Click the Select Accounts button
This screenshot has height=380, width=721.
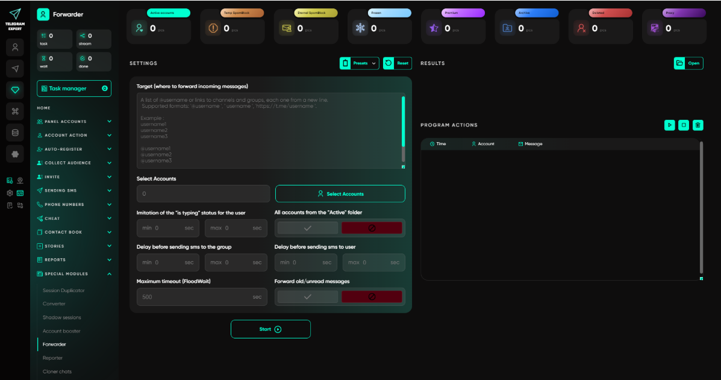click(340, 194)
